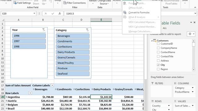Uncheck the City field
Screen dimensions: 198x111
[158, 65]
